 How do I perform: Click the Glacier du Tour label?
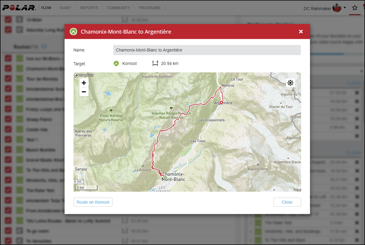click(281, 107)
